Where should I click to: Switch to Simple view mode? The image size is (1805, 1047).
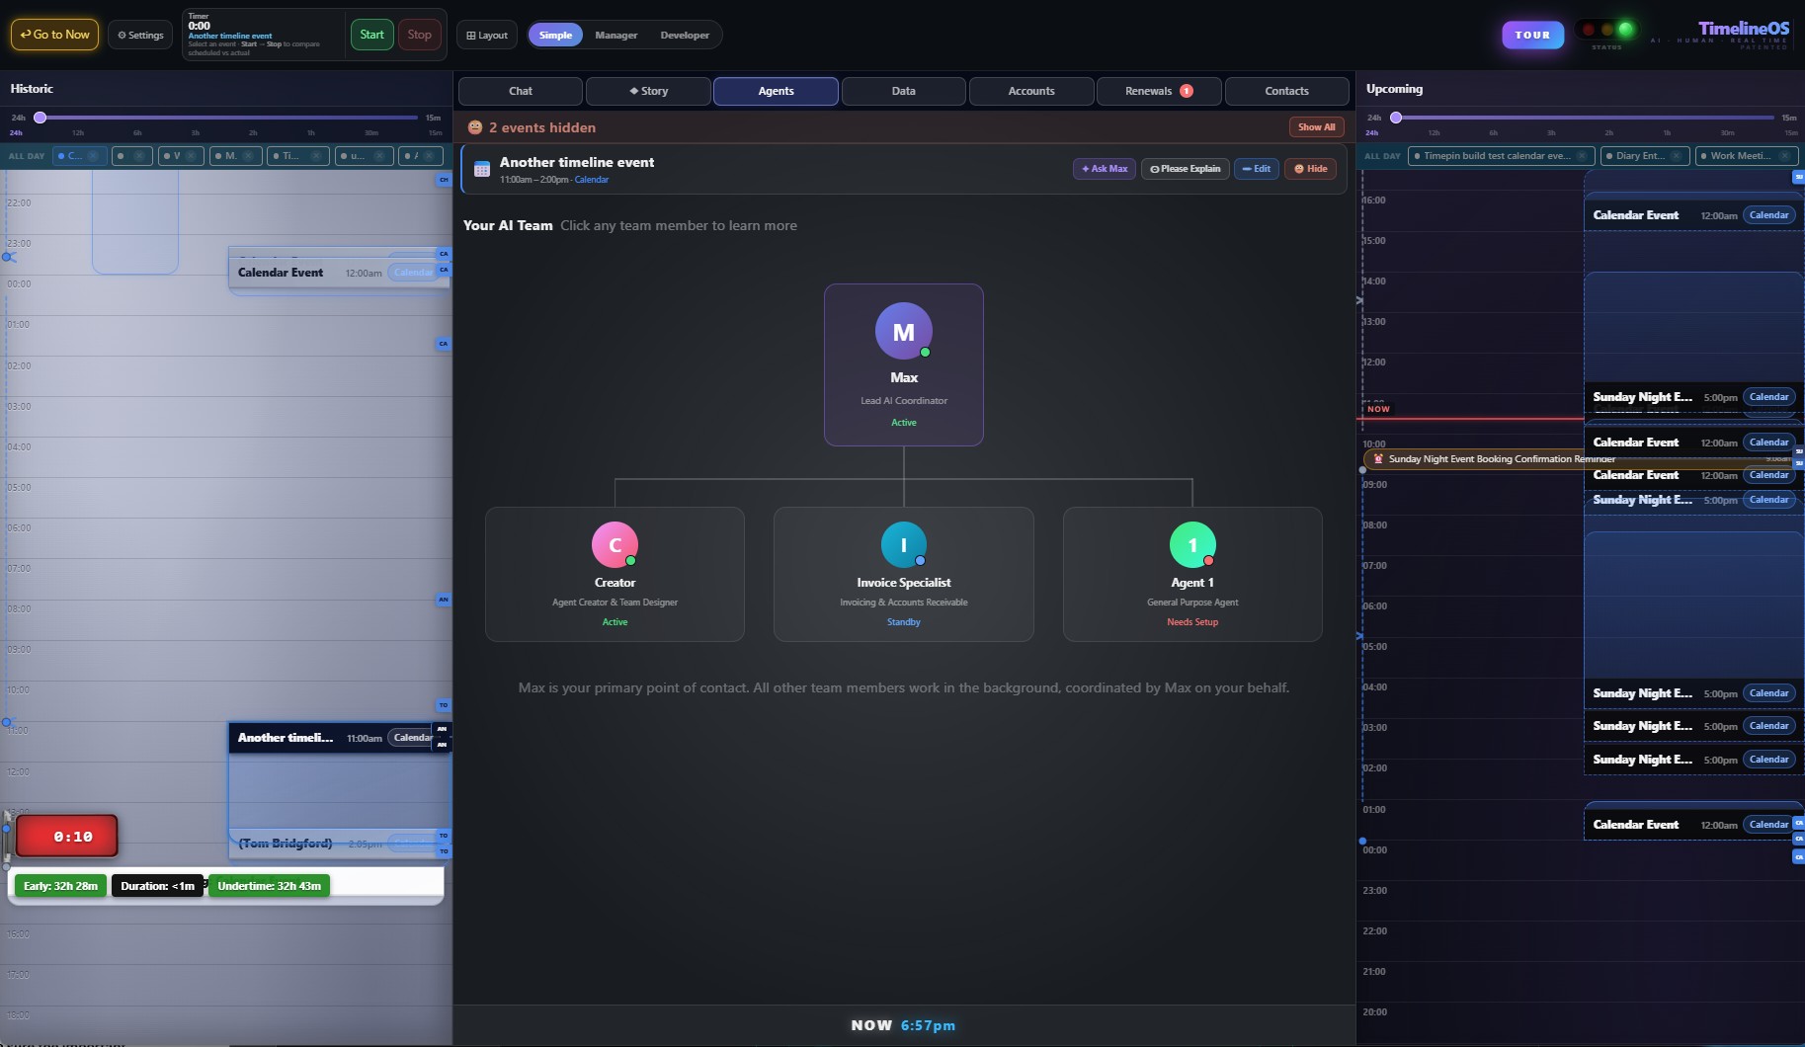[555, 36]
